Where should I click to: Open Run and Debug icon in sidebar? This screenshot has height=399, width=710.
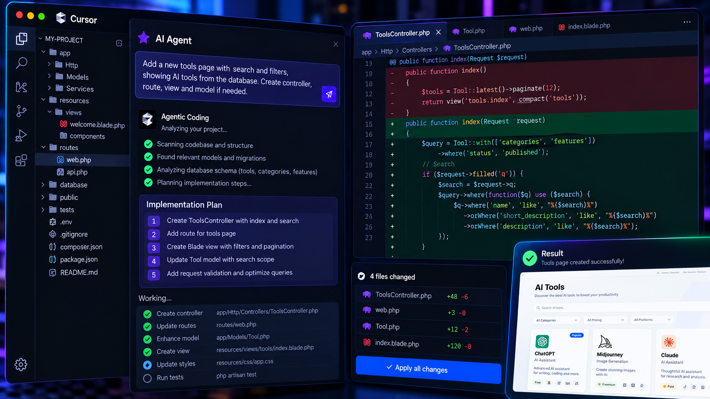[x=21, y=135]
